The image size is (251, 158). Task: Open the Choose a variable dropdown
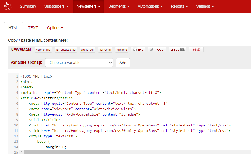pyautogui.click(x=79, y=63)
